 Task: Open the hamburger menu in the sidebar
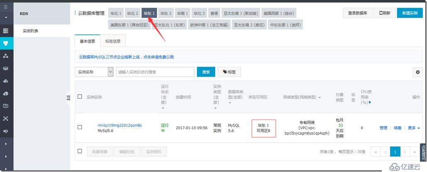point(5,7)
